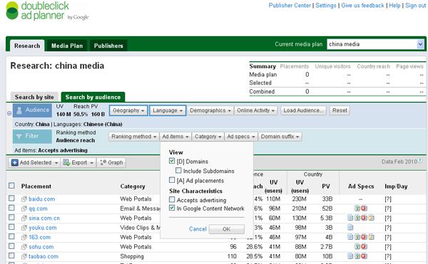
Task: Switch to the Media Plan tab
Action: (x=67, y=46)
